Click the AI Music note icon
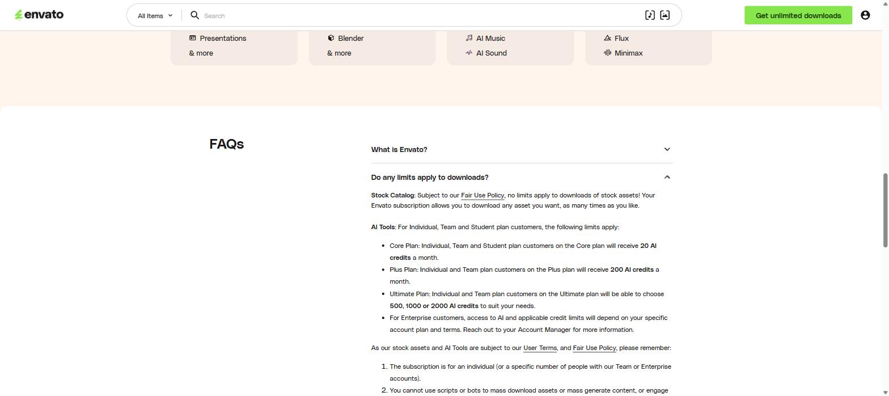The image size is (889, 396). click(469, 38)
